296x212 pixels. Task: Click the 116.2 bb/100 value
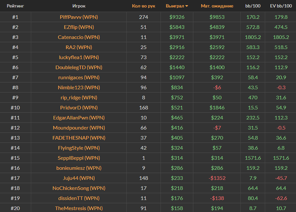(253, 67)
